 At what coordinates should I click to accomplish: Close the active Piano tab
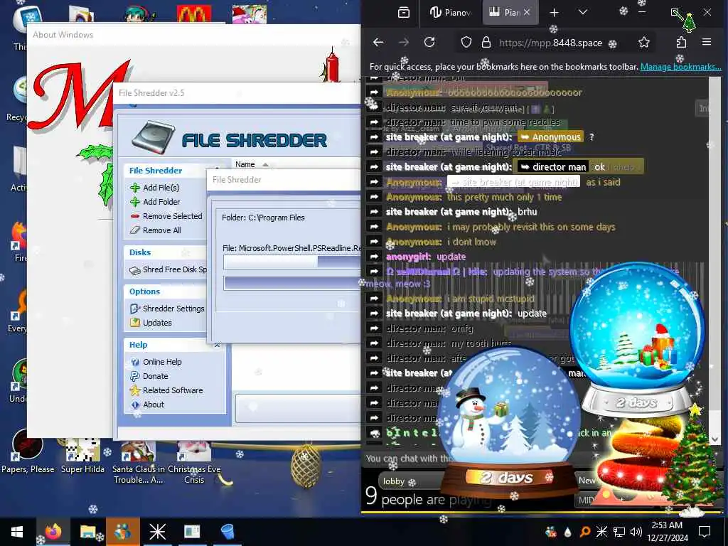[527, 13]
